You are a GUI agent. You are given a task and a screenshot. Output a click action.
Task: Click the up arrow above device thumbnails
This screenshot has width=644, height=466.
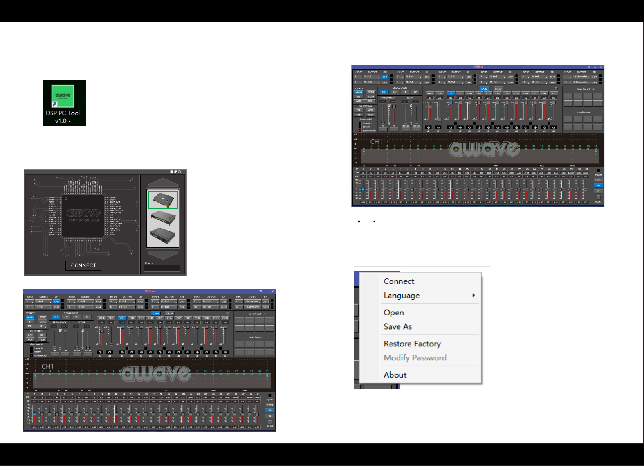pyautogui.click(x=163, y=183)
